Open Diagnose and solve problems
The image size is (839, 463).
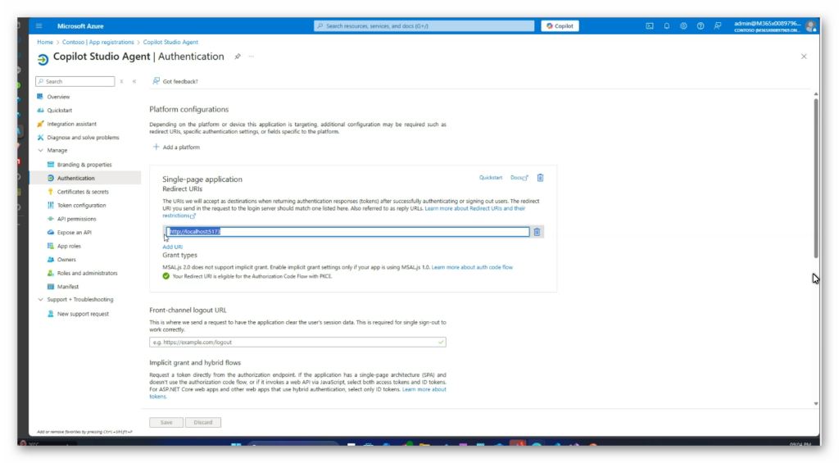pyautogui.click(x=83, y=138)
